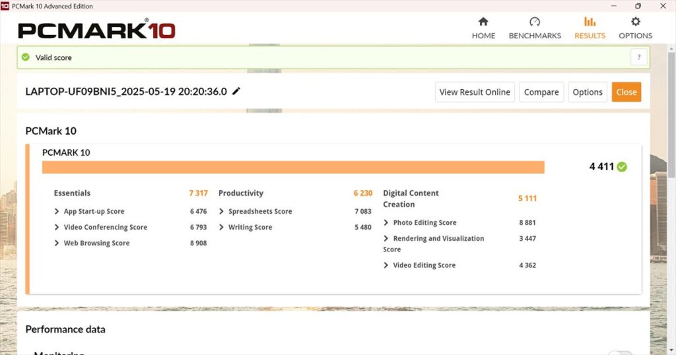Click the pencil icon to rename result
The width and height of the screenshot is (676, 355).
point(236,92)
